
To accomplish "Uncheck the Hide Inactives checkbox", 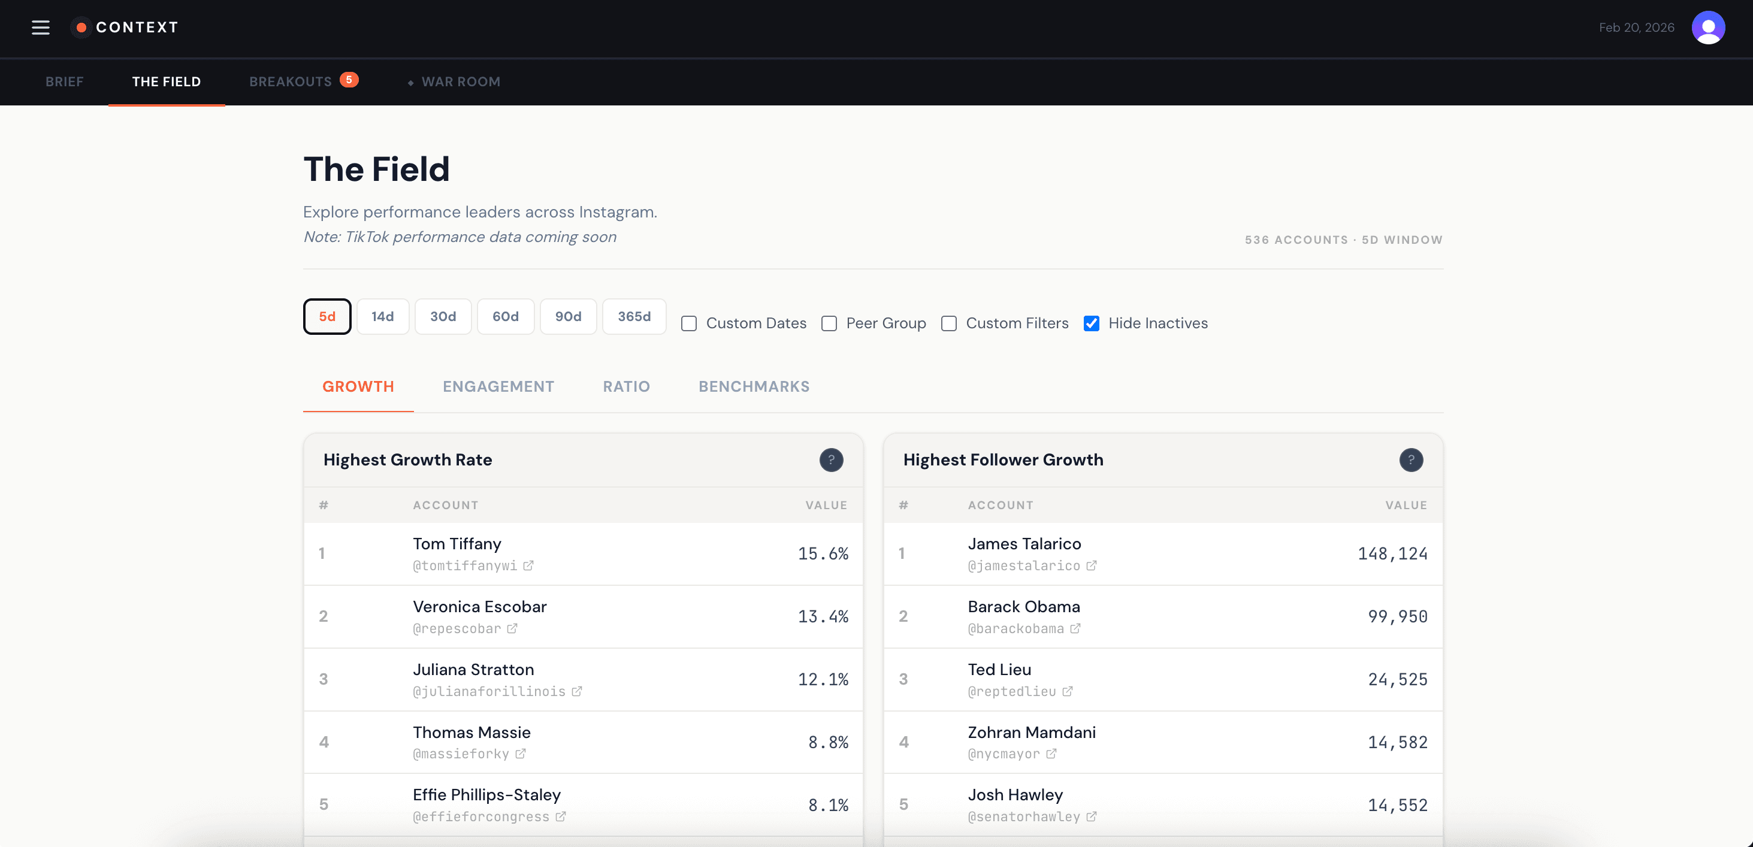I will [x=1091, y=324].
